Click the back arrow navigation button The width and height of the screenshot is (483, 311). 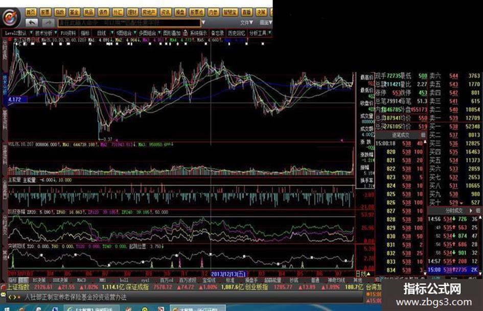click(32, 22)
